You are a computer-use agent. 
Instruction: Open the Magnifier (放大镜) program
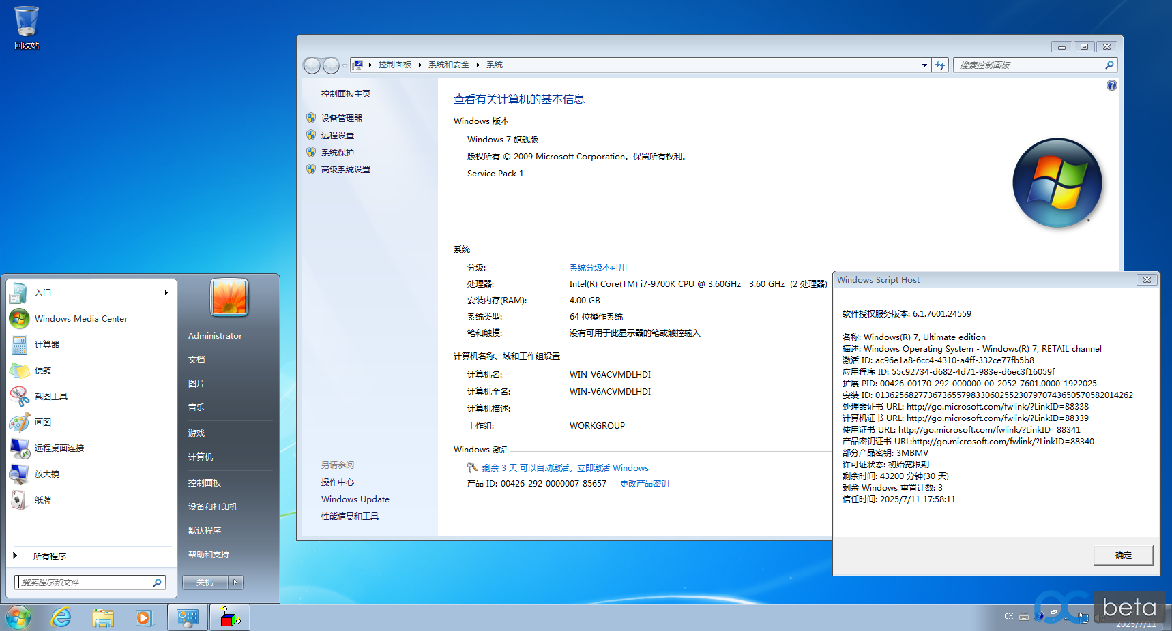[46, 474]
